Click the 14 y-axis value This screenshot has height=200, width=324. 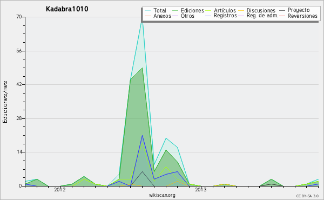pos(19,152)
